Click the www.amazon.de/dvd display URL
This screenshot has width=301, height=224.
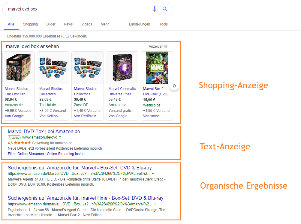click(40, 137)
